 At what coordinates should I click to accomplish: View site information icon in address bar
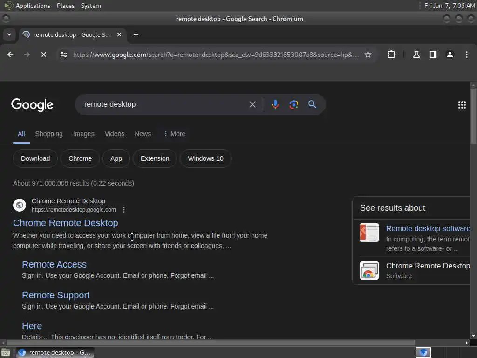tap(63, 55)
